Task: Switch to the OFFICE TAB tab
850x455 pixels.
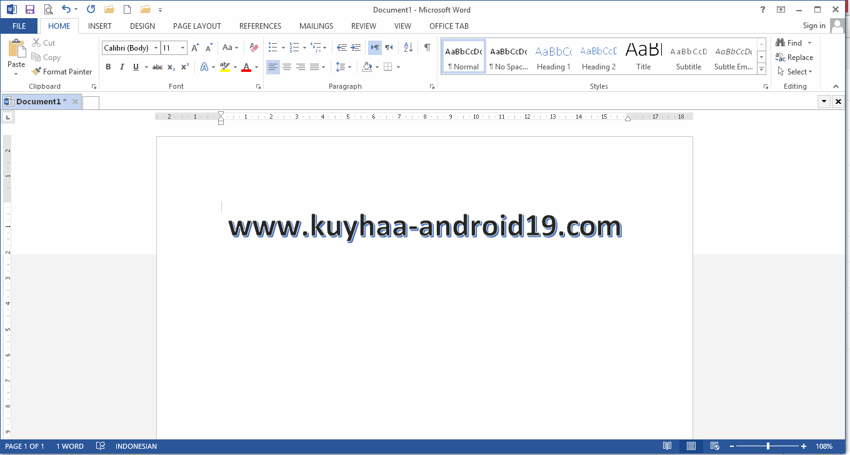Action: pos(449,26)
